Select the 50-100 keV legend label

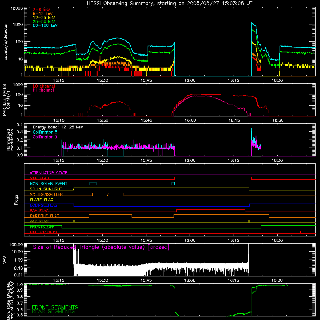point(45,25)
